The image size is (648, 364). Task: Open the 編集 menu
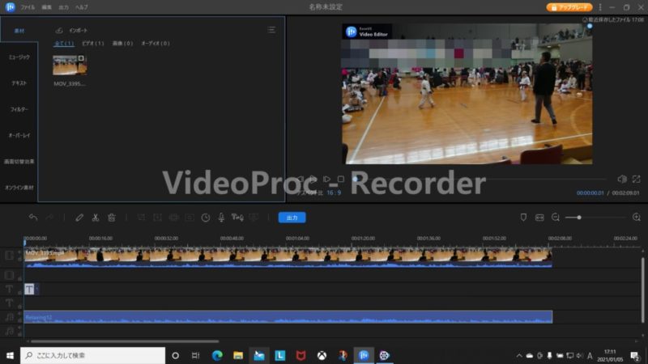tap(46, 7)
